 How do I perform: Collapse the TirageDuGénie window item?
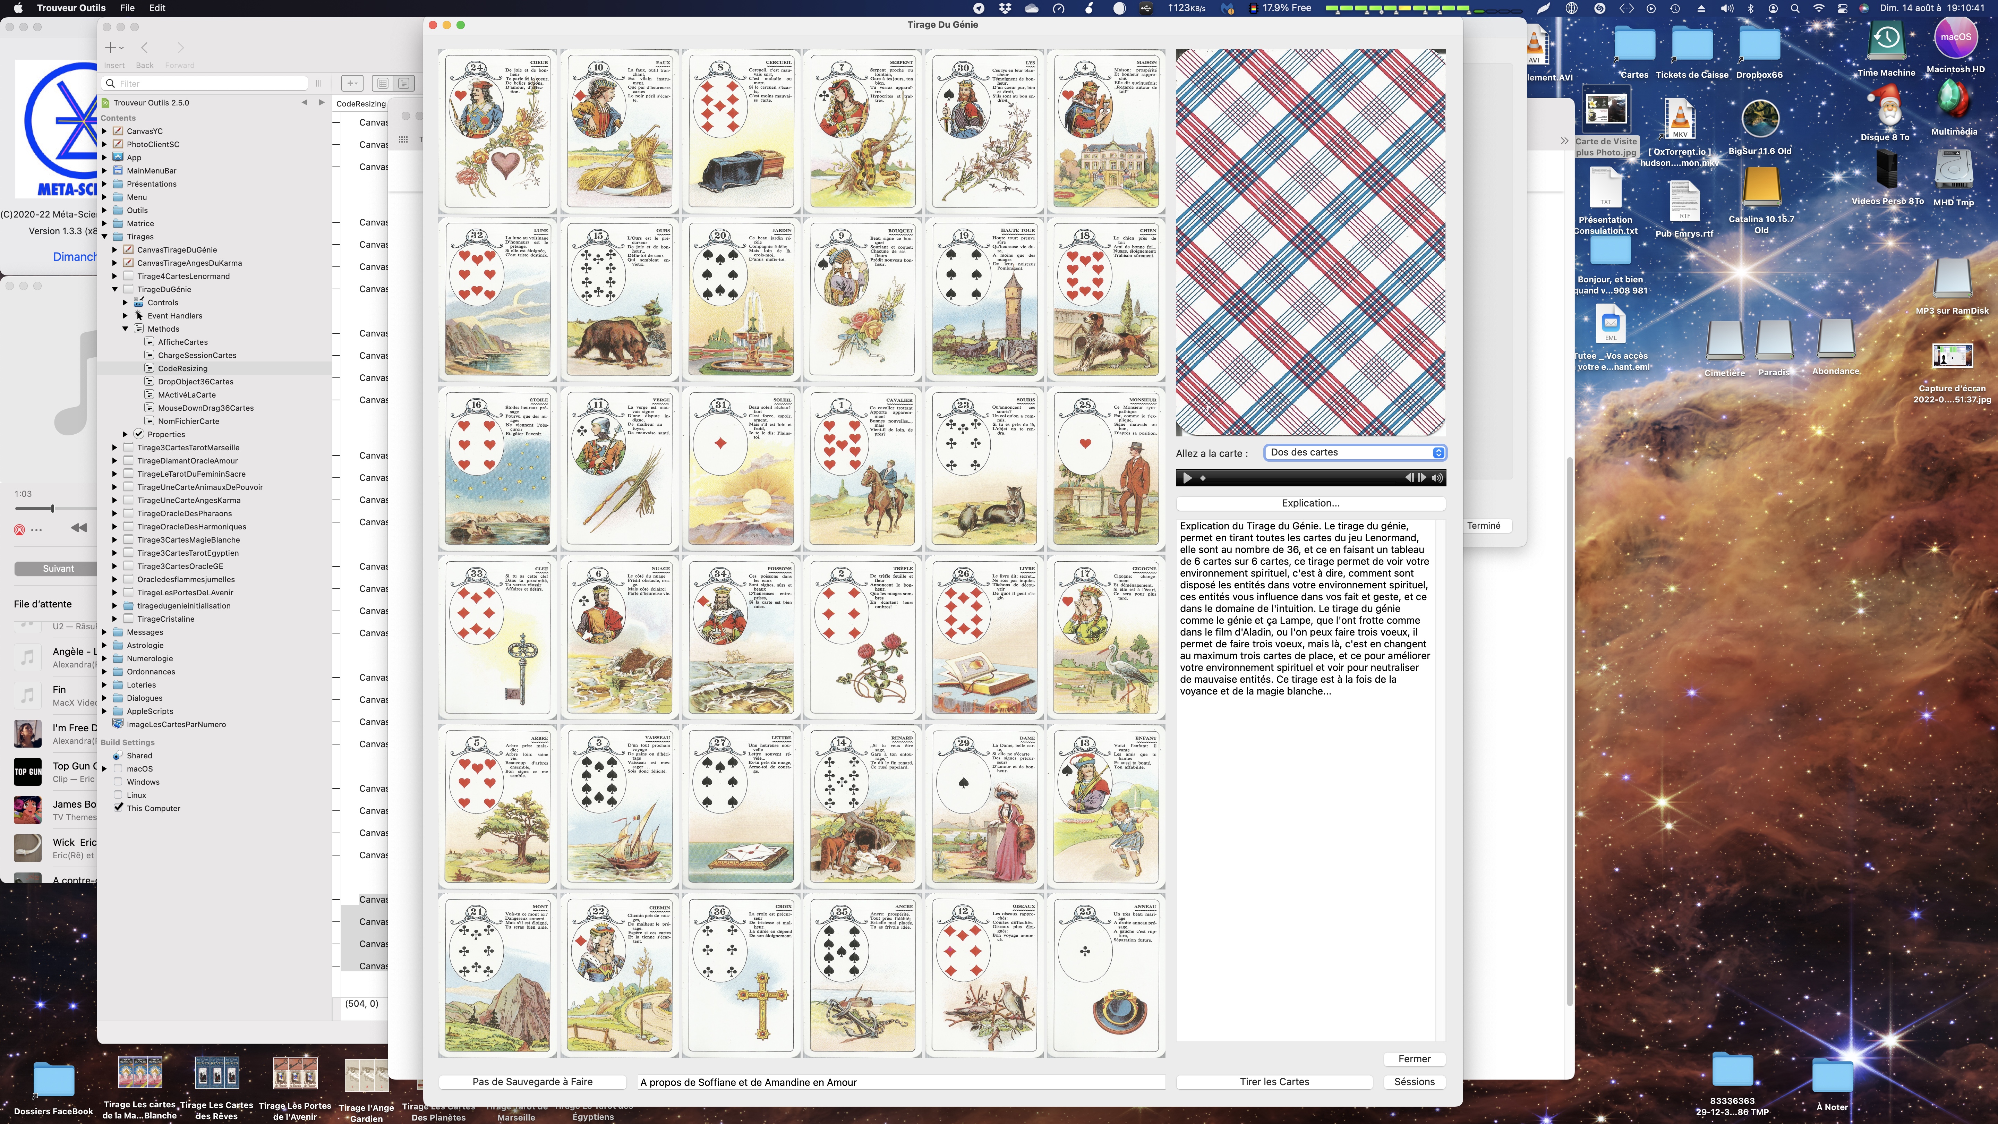point(115,289)
